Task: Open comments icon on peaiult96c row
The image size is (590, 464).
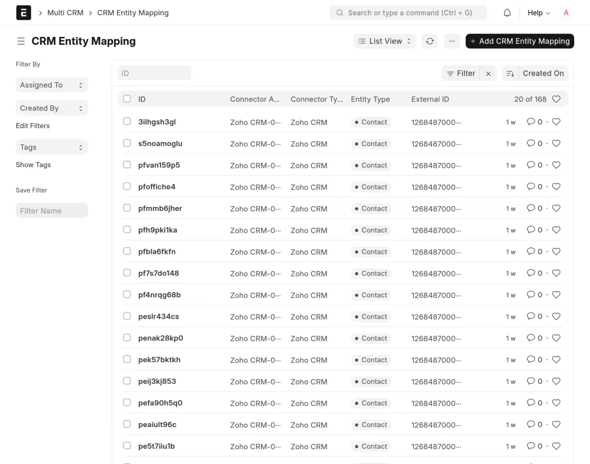Action: pos(531,425)
